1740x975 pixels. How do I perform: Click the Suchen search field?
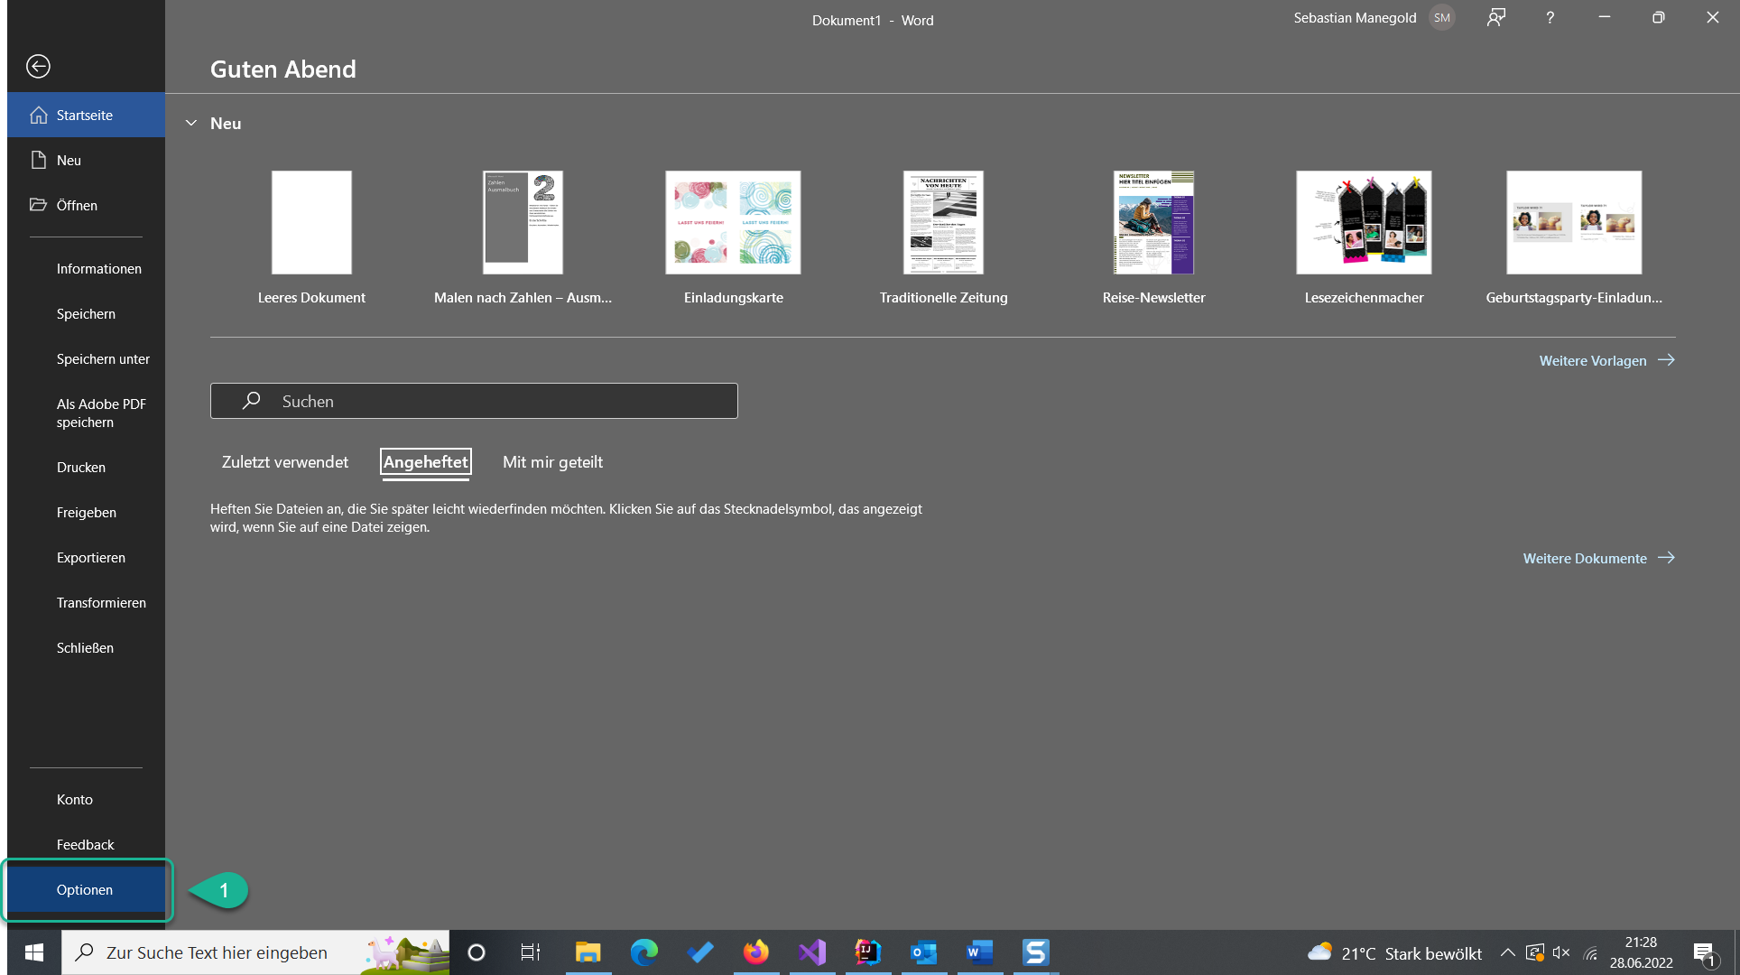tap(474, 401)
